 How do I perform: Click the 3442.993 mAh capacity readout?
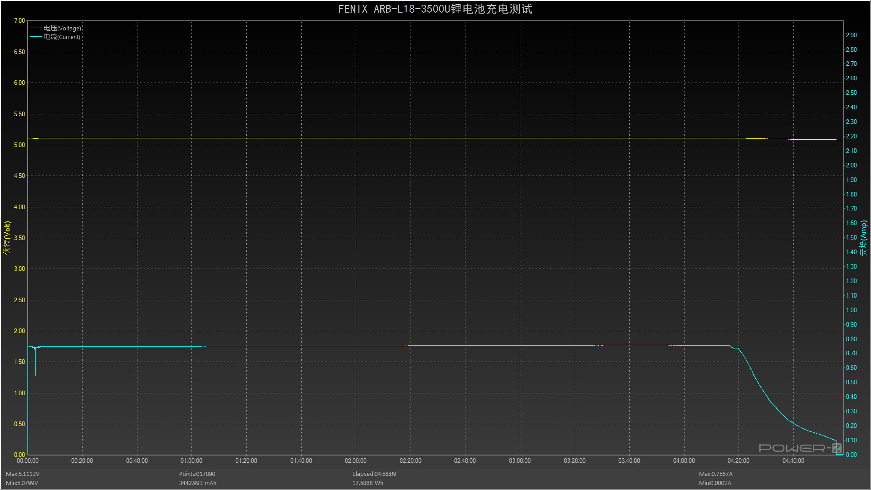(197, 483)
